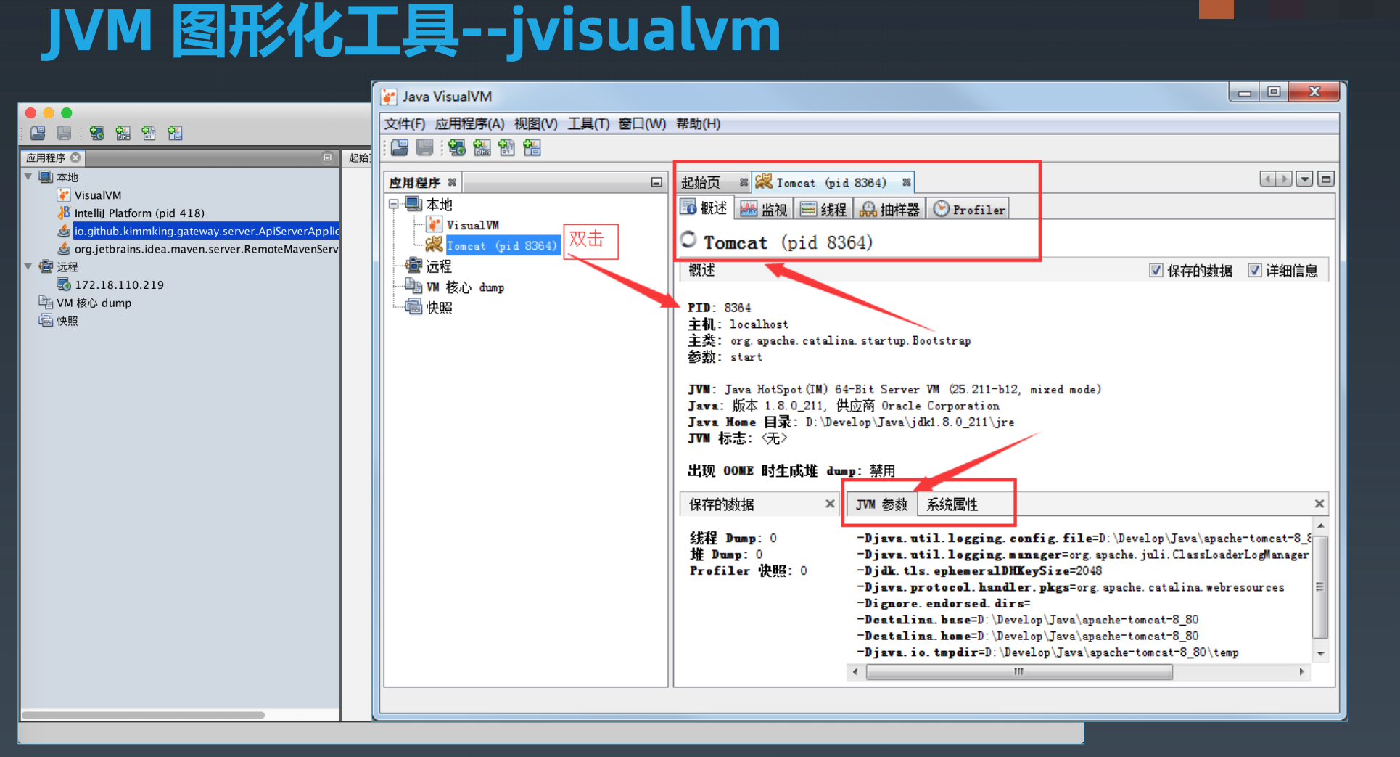Click greyed Save icon in the Mac window toolbar

tap(64, 134)
